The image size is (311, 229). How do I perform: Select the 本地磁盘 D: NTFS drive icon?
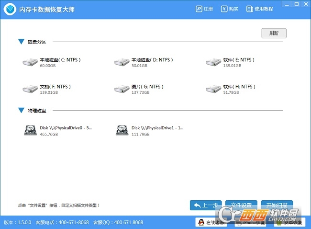click(x=122, y=62)
